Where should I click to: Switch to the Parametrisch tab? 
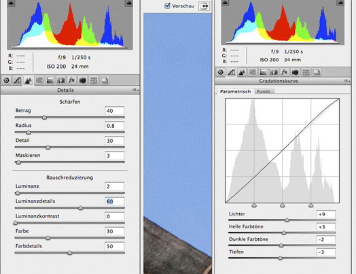tap(236, 92)
